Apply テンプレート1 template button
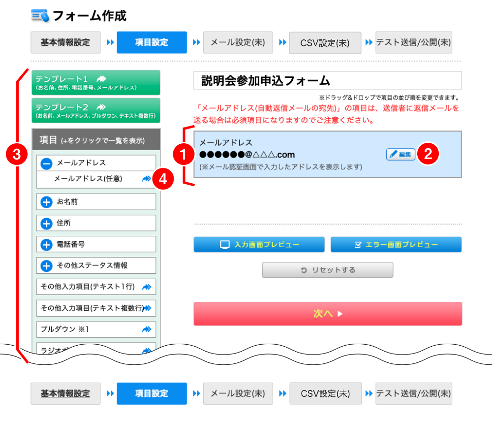This screenshot has height=421, width=492. (x=96, y=83)
